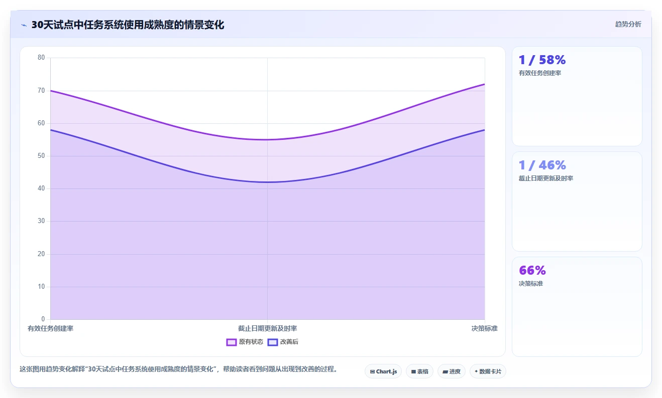Select the 66% 决策标准 card
662x398 pixels.
(x=577, y=307)
